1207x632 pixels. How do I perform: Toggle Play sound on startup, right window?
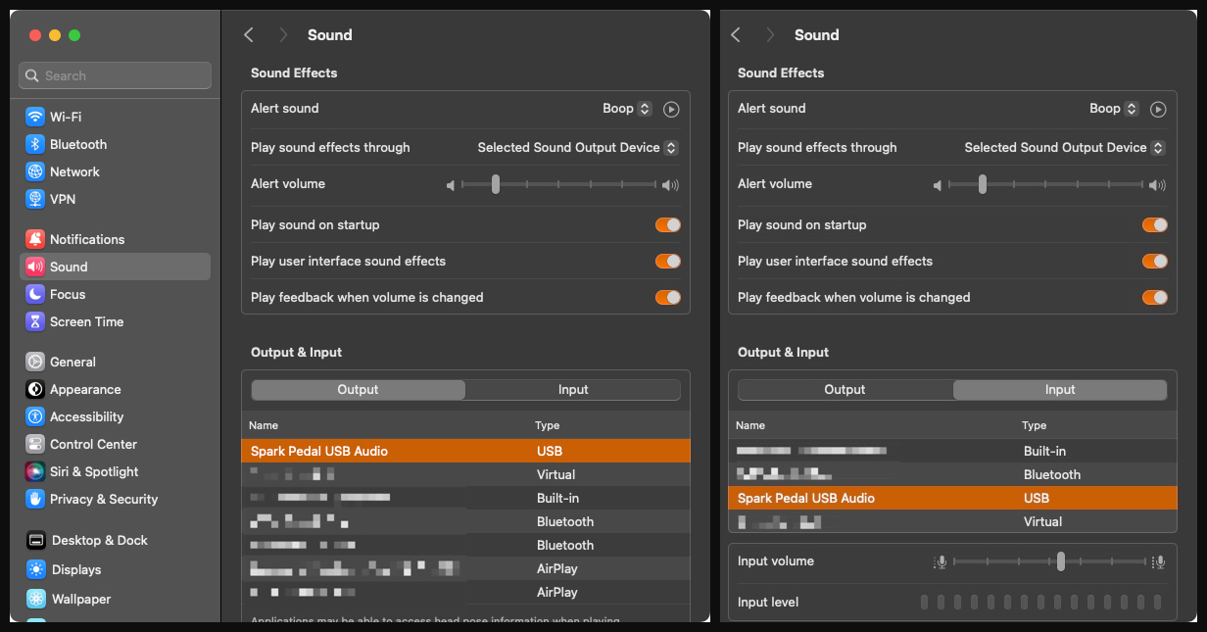point(1155,225)
